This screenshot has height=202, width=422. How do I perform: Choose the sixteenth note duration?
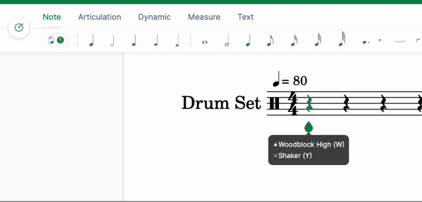click(x=294, y=41)
